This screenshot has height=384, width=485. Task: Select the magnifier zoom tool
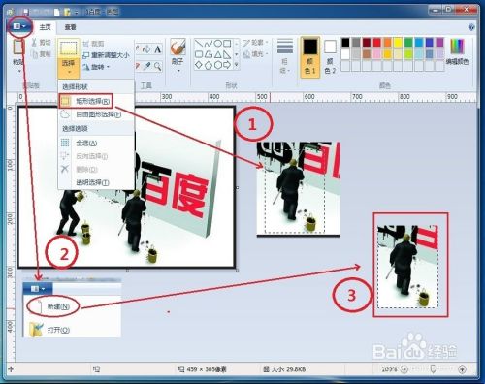click(x=157, y=66)
